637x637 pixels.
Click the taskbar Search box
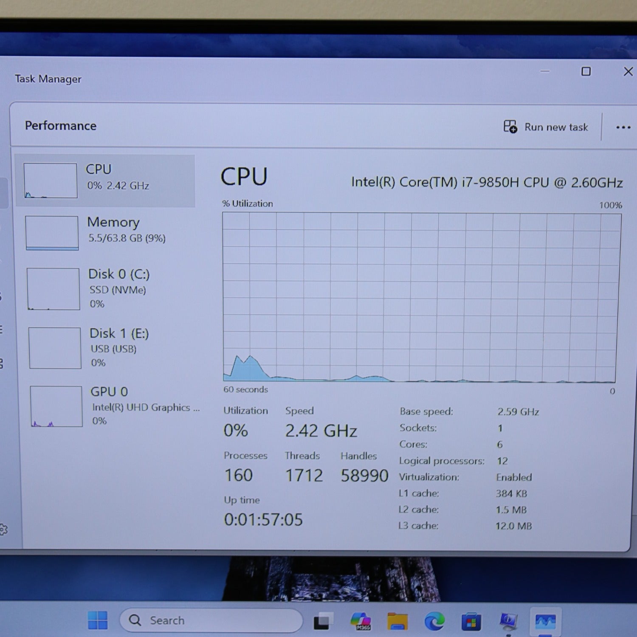[x=211, y=620]
